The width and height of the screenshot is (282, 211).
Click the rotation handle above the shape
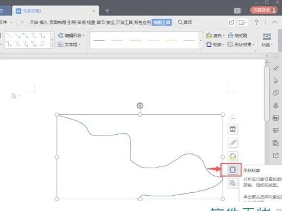click(x=140, y=105)
